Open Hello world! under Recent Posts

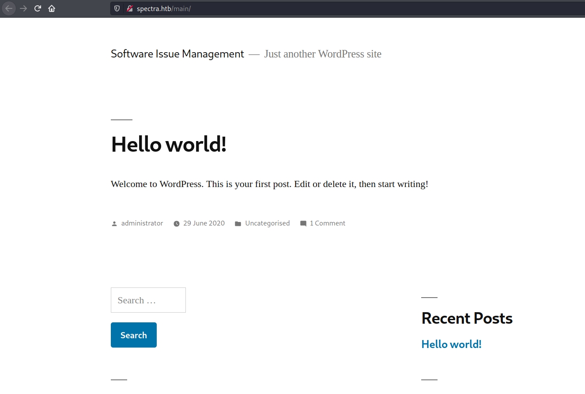[x=451, y=344]
